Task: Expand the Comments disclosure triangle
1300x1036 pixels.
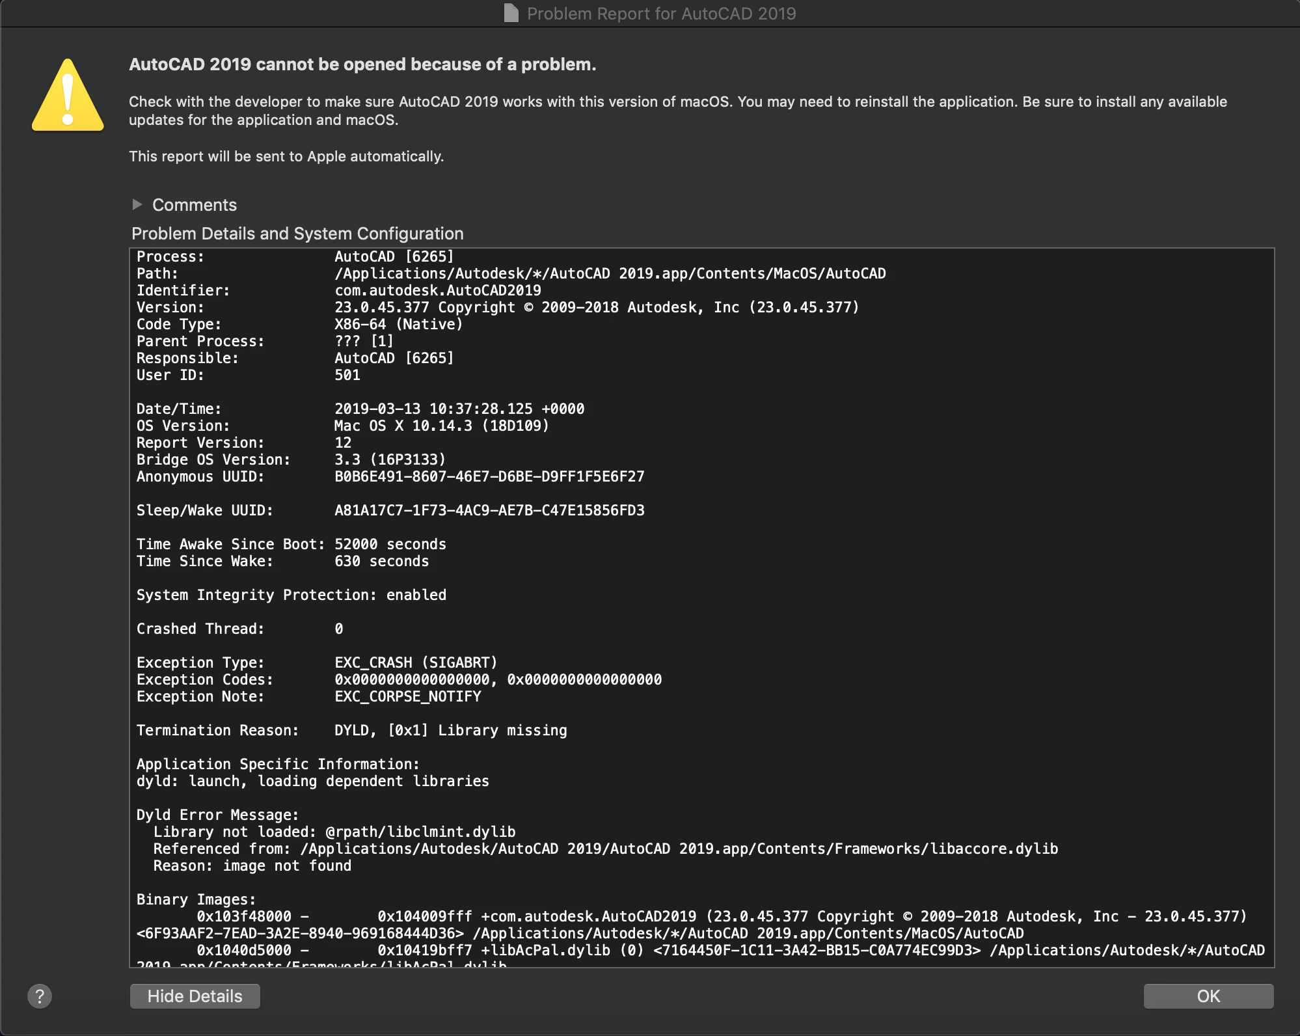Action: (137, 204)
